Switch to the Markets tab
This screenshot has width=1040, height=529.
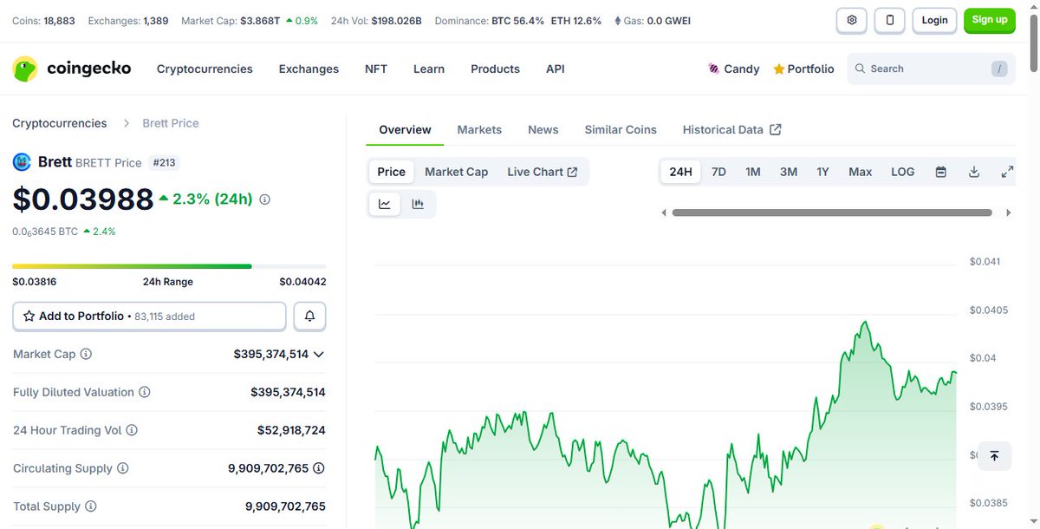point(479,129)
